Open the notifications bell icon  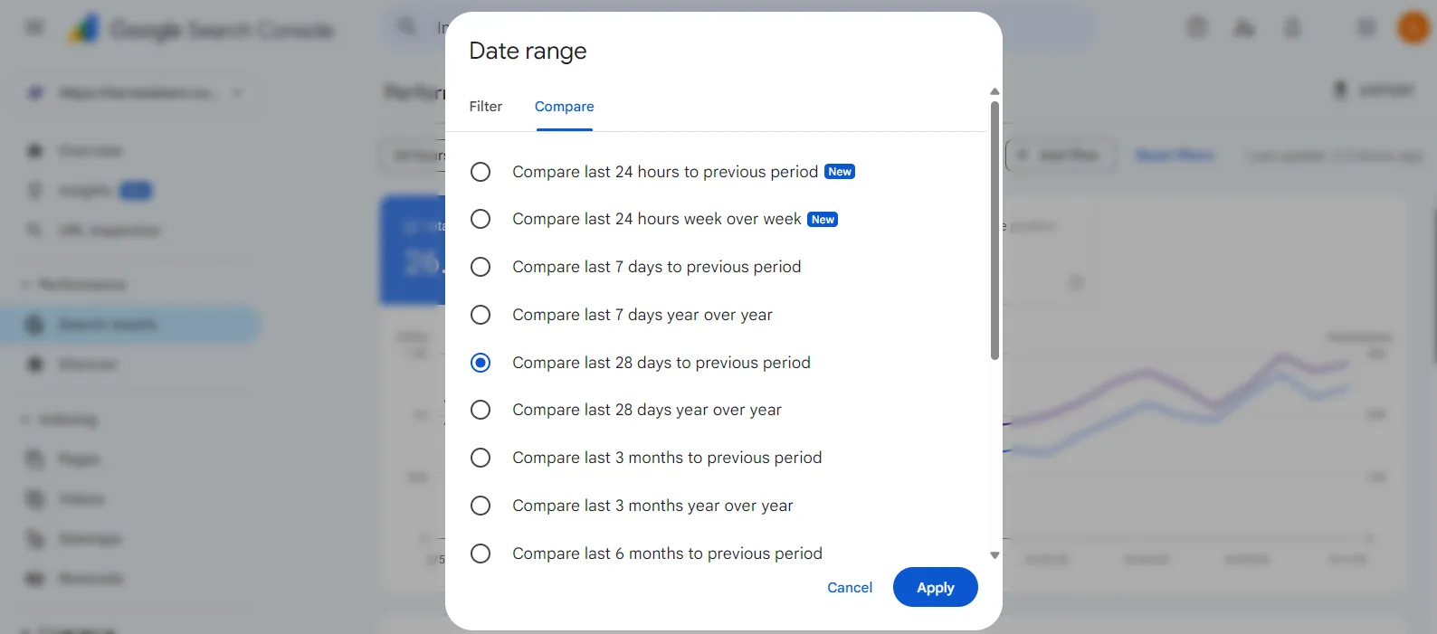(1292, 28)
